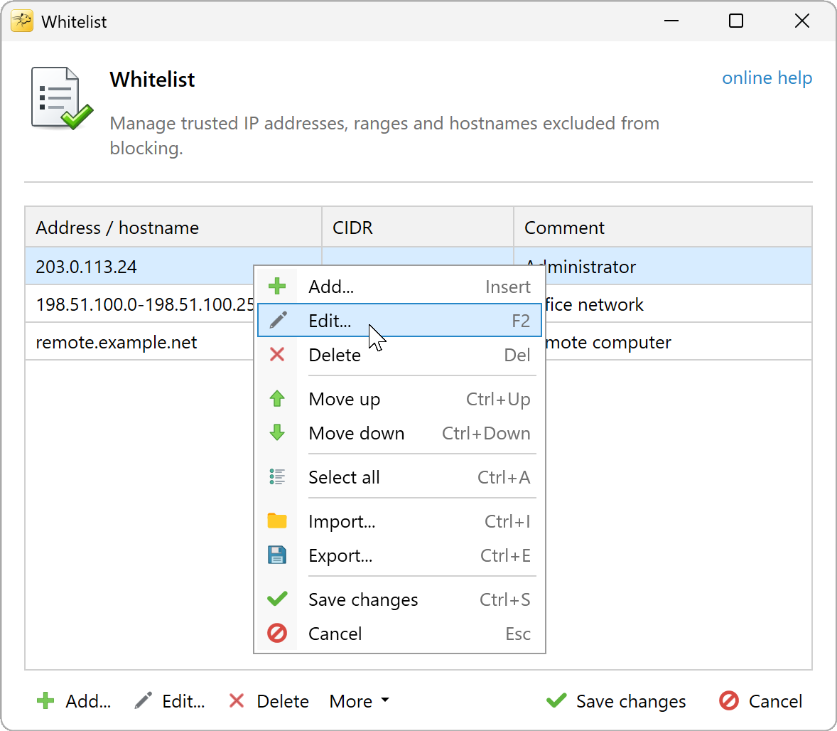Click green up arrow icon for Move up
This screenshot has height=731, width=837.
click(x=277, y=399)
